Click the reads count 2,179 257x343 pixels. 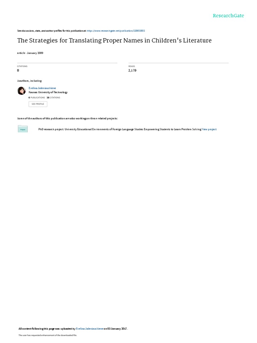(132, 70)
